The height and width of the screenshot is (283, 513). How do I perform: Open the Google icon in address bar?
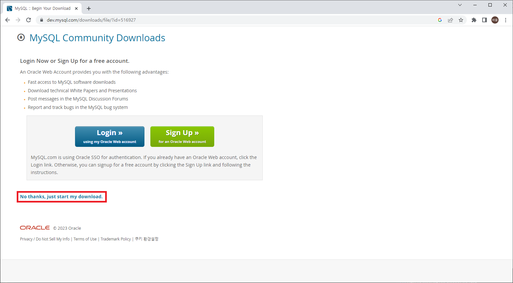coord(440,20)
